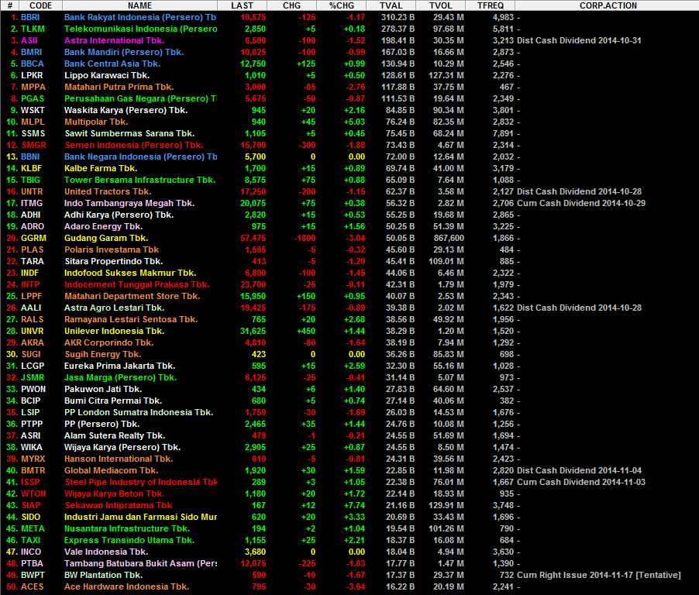This screenshot has height=595, width=699.
Task: Click Indocement Tunggal Prakasa Tbk. name
Action: [x=137, y=284]
